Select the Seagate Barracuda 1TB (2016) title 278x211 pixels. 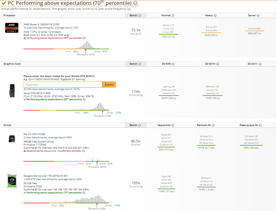46,176
